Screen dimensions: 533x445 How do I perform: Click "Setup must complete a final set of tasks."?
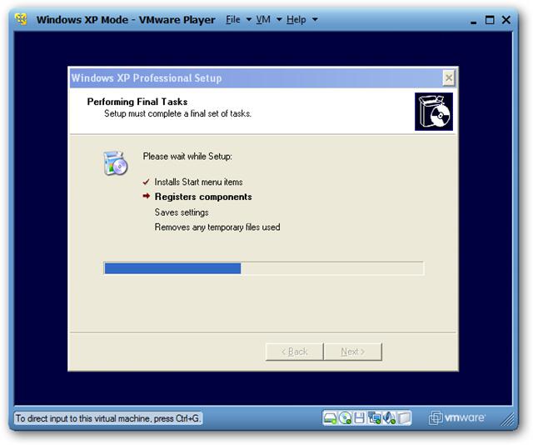pos(177,113)
